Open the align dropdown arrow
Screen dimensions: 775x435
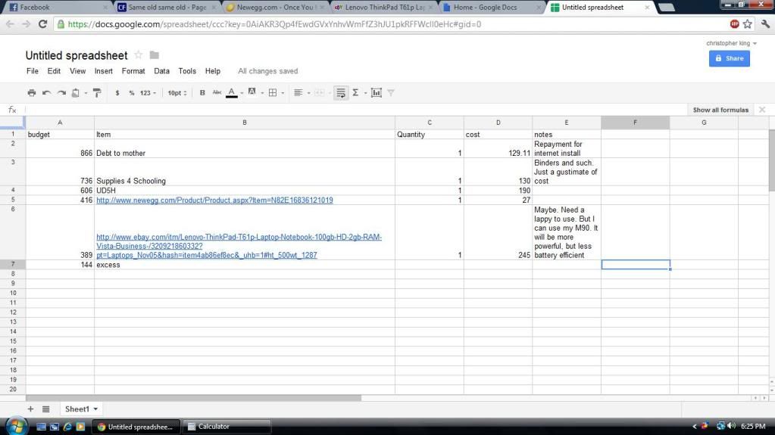[308, 93]
